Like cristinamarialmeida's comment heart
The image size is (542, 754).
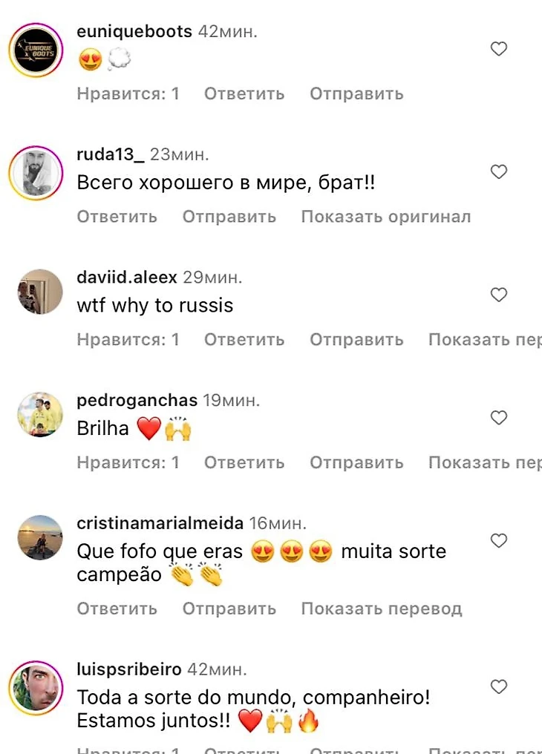click(499, 540)
